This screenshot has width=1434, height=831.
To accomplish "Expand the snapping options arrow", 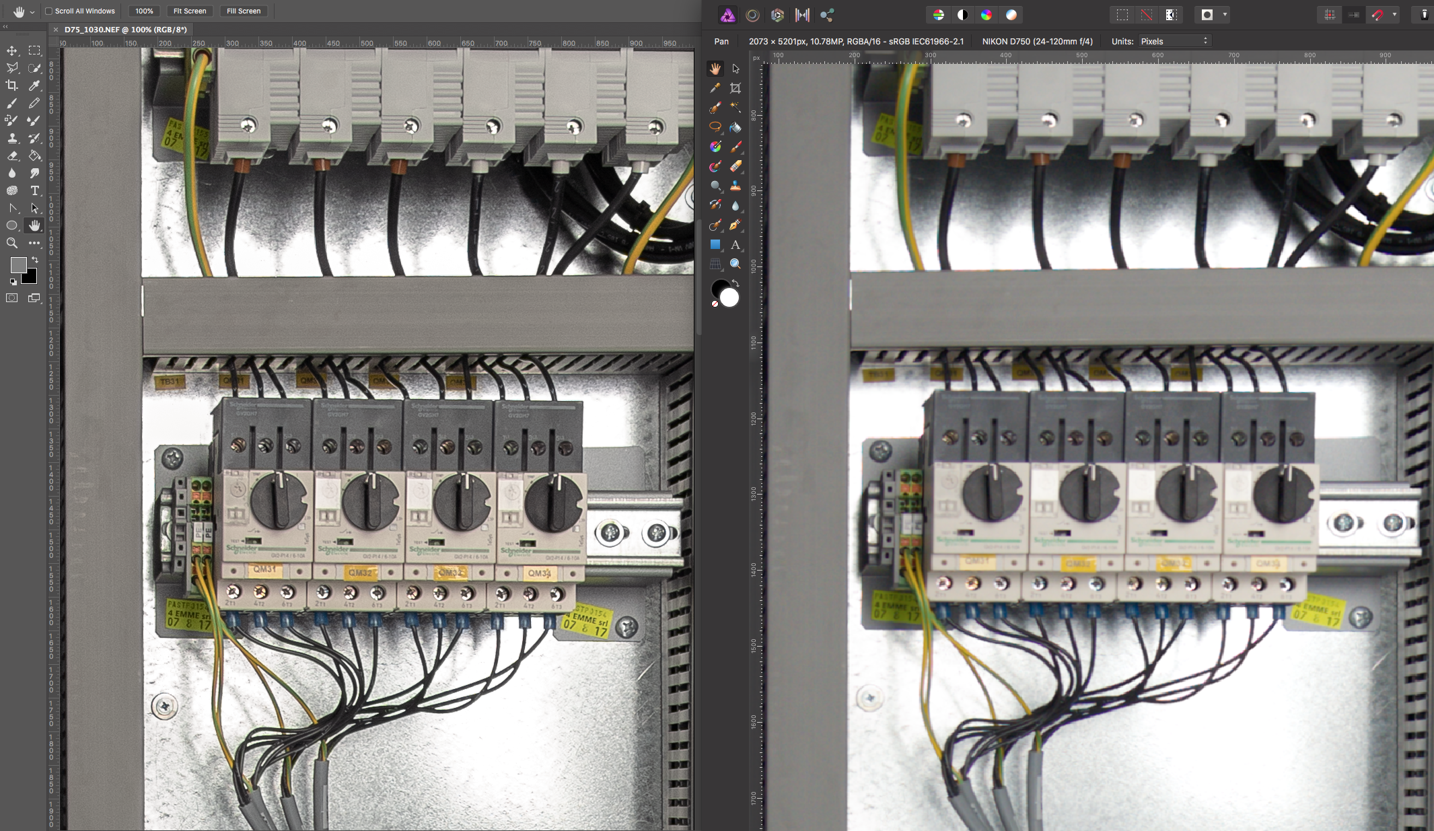I will (1394, 15).
